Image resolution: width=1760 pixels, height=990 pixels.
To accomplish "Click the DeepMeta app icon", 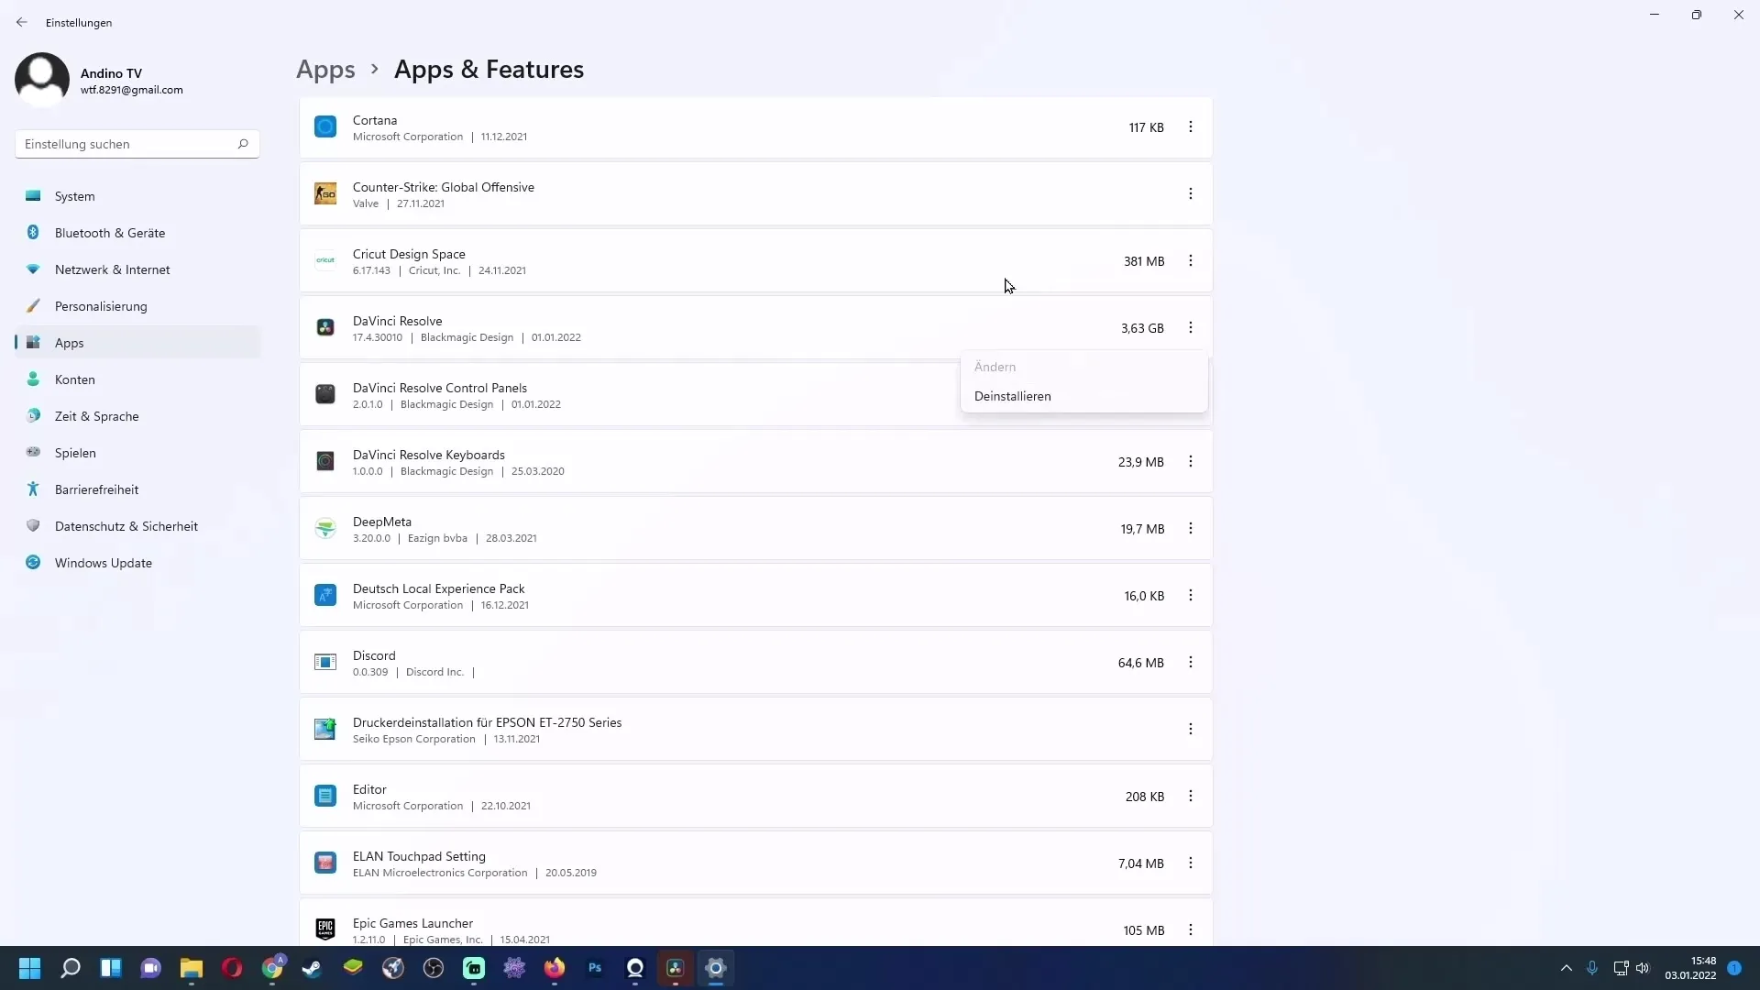I will [325, 528].
